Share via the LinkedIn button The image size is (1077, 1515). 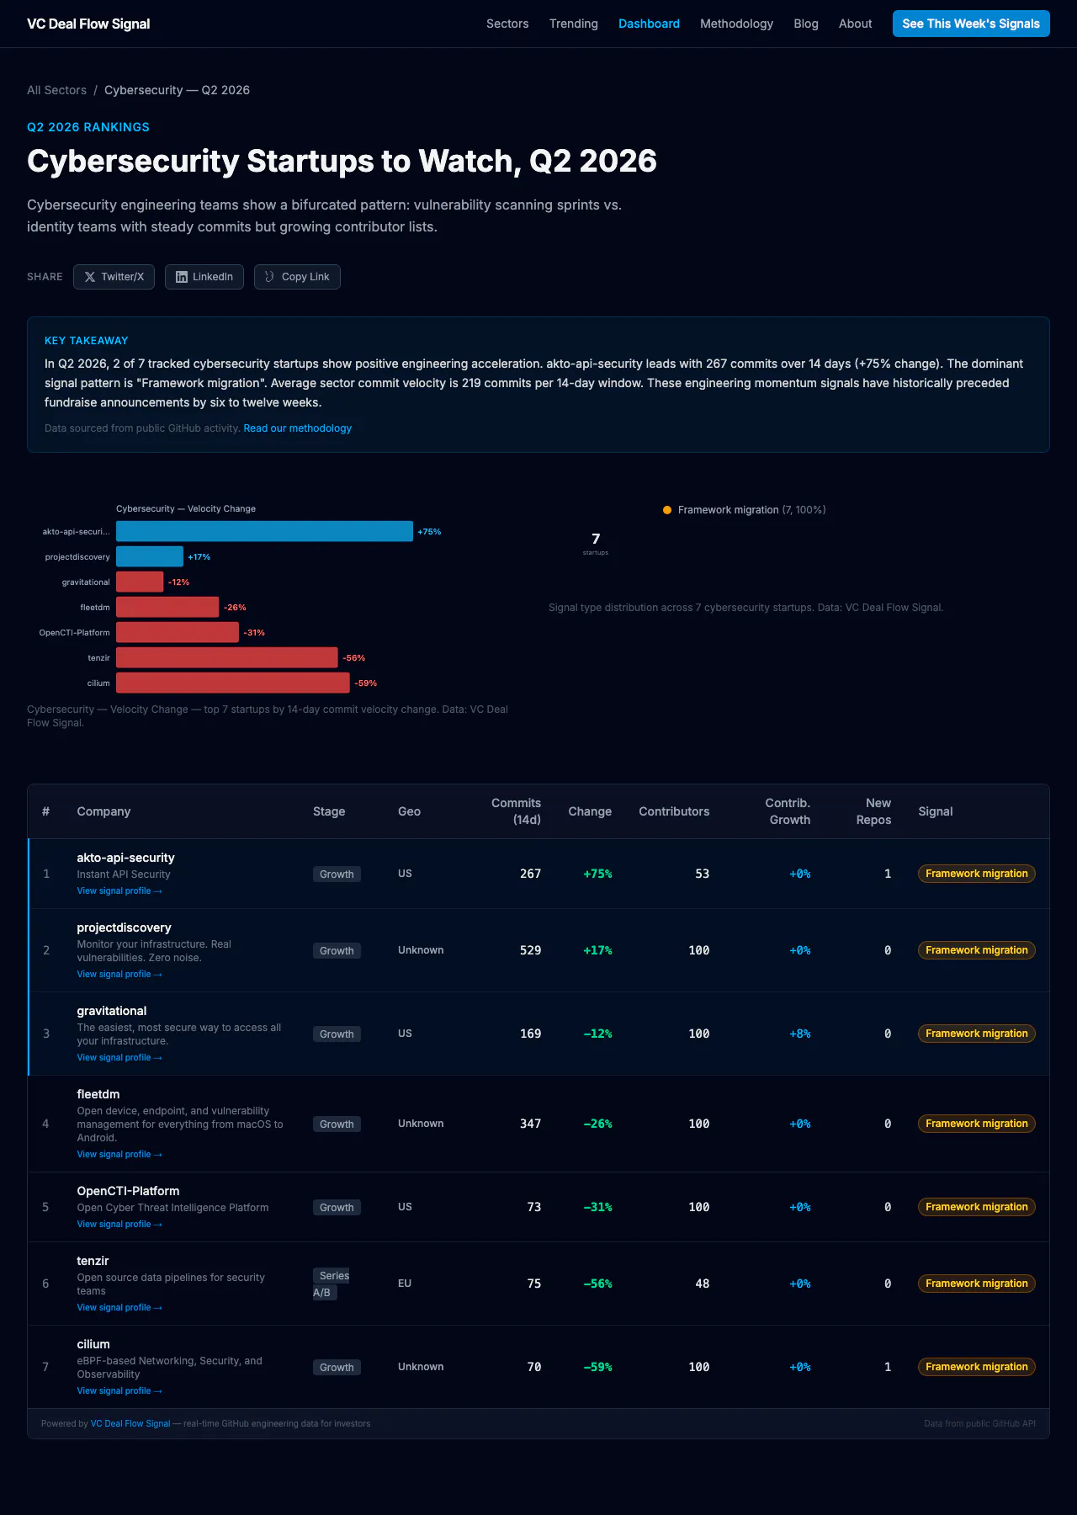coord(204,277)
